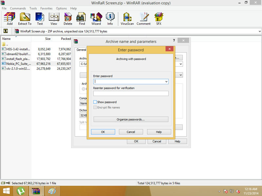Click the taskbar clock 12:16 AM

251,189
